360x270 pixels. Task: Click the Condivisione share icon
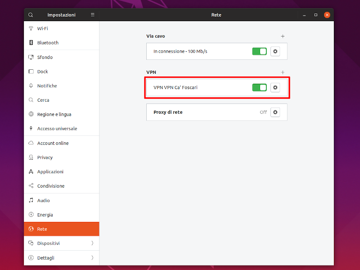[31, 186]
